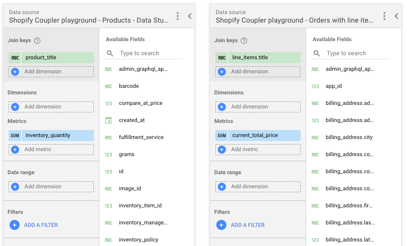This screenshot has height=246, width=407.
Task: Select billing_address.lat... field
Action: click(x=350, y=239)
